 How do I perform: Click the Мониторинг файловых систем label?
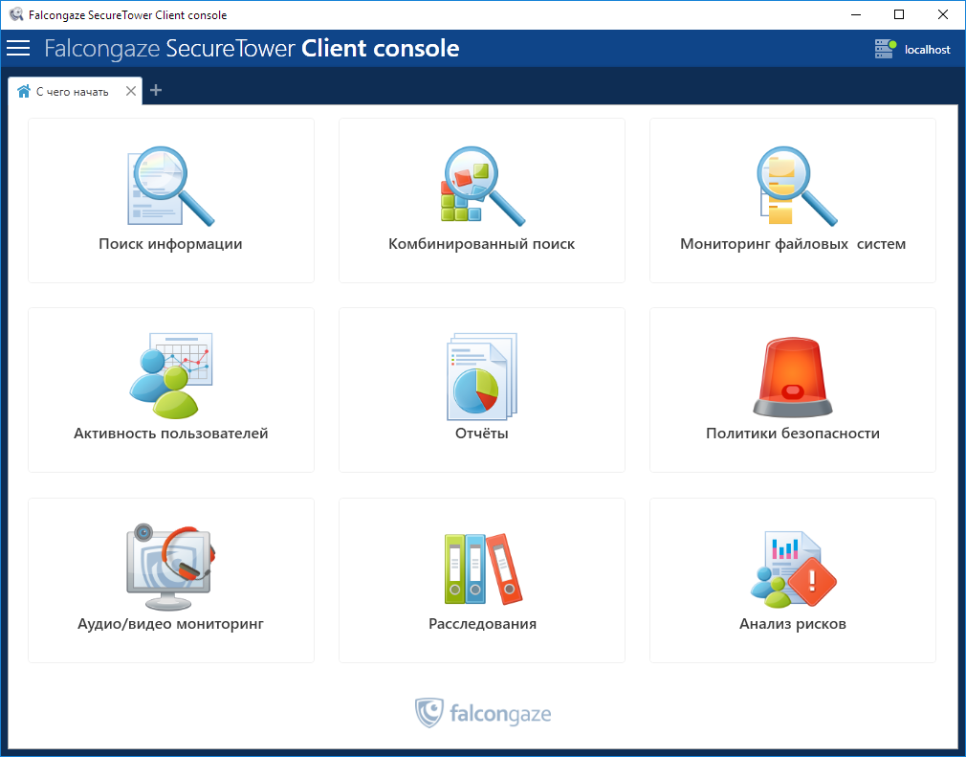[793, 244]
